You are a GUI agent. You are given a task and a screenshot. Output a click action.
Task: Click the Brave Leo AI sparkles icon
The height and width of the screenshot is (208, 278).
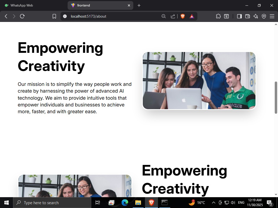[255, 16]
